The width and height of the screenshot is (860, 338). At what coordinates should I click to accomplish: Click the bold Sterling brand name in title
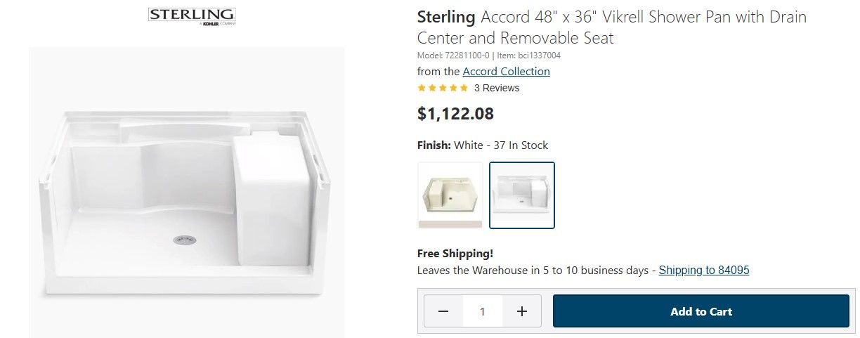(x=446, y=17)
